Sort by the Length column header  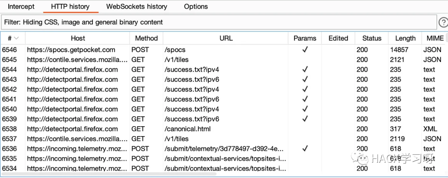[405, 38]
